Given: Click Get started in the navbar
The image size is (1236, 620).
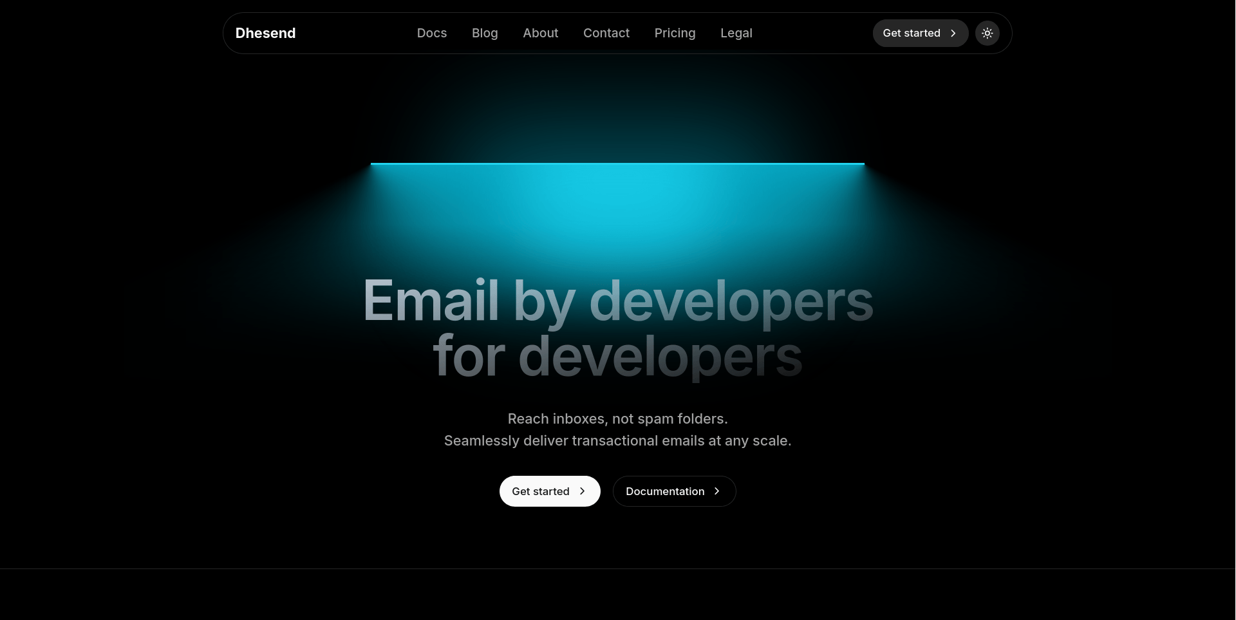Looking at the screenshot, I should pos(920,33).
